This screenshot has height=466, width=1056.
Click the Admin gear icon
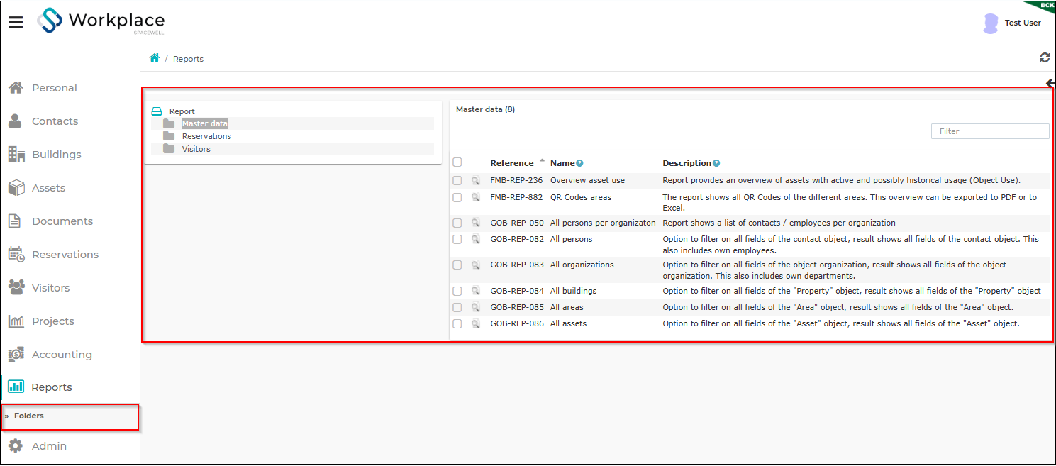pyautogui.click(x=16, y=446)
